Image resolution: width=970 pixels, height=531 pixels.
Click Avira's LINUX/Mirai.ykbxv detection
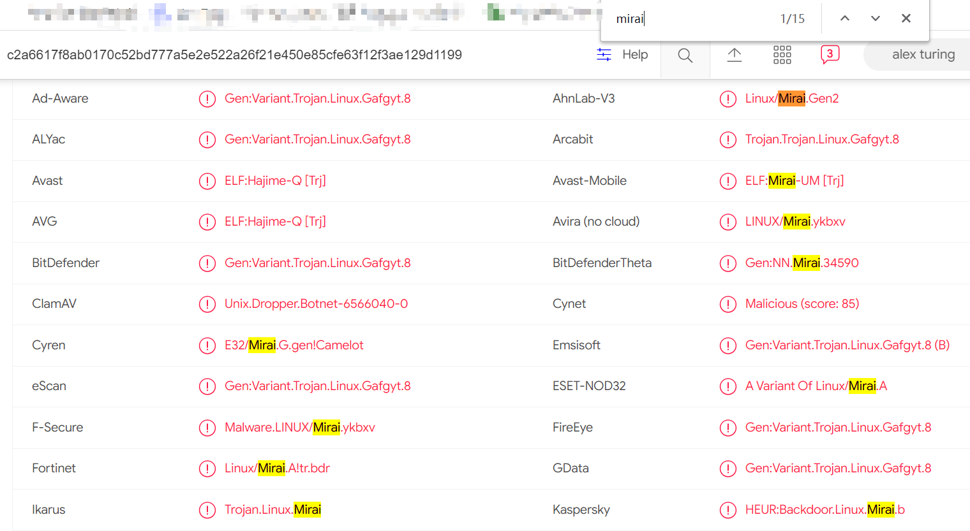795,222
